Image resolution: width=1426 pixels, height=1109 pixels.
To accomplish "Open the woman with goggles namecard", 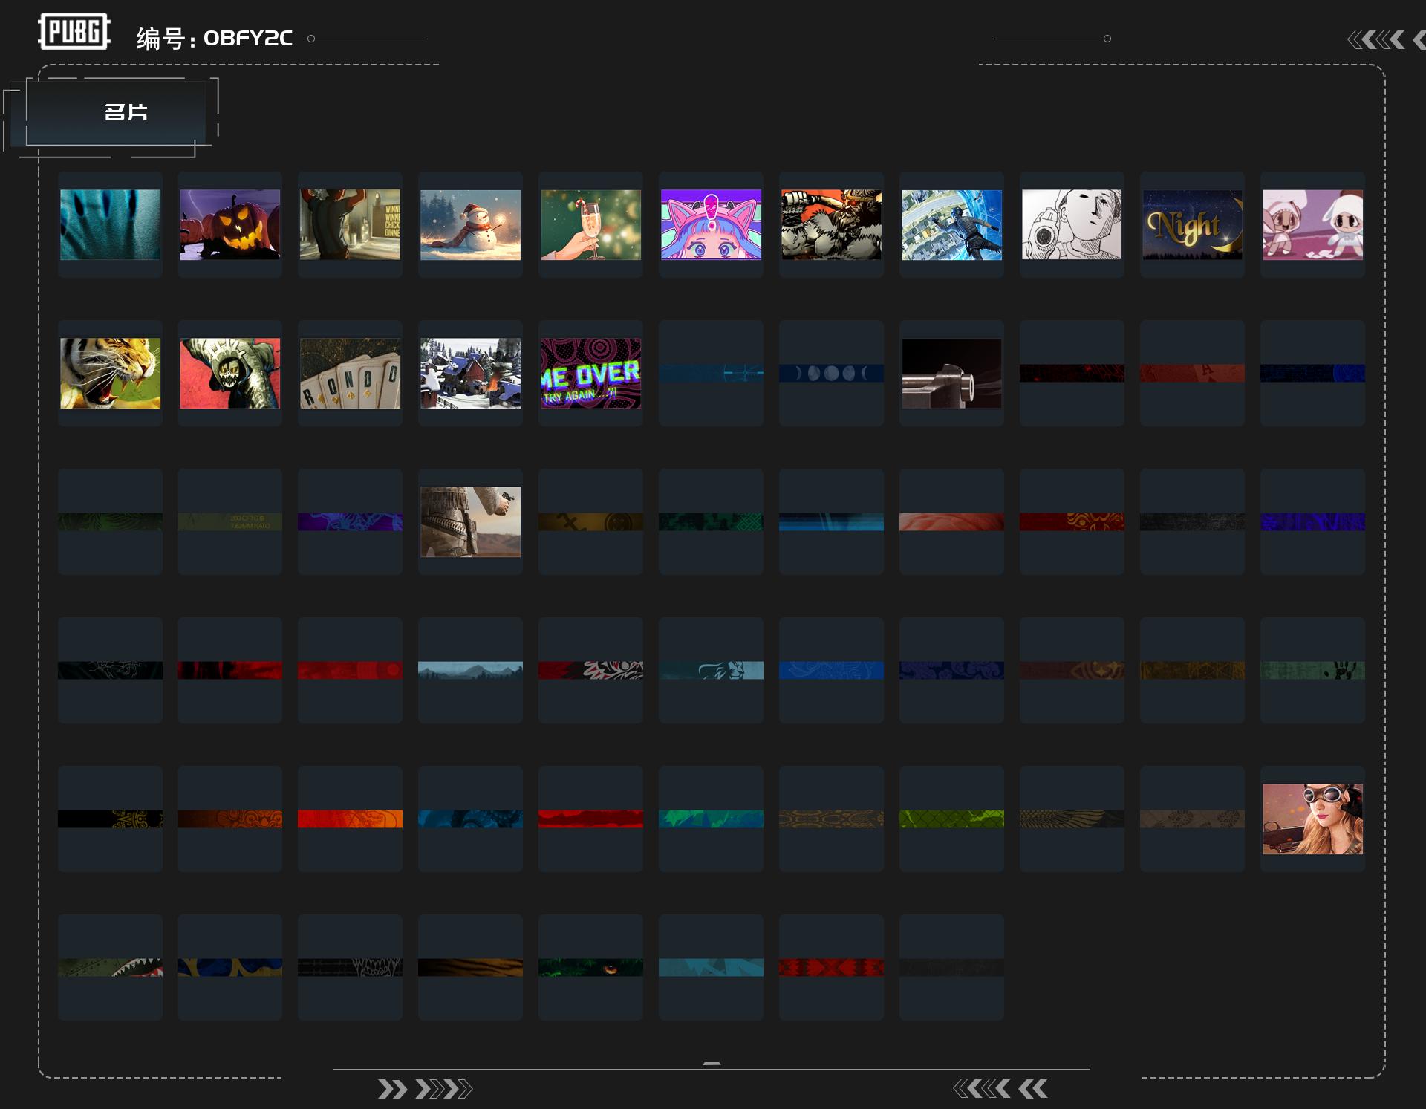I will click(1312, 819).
